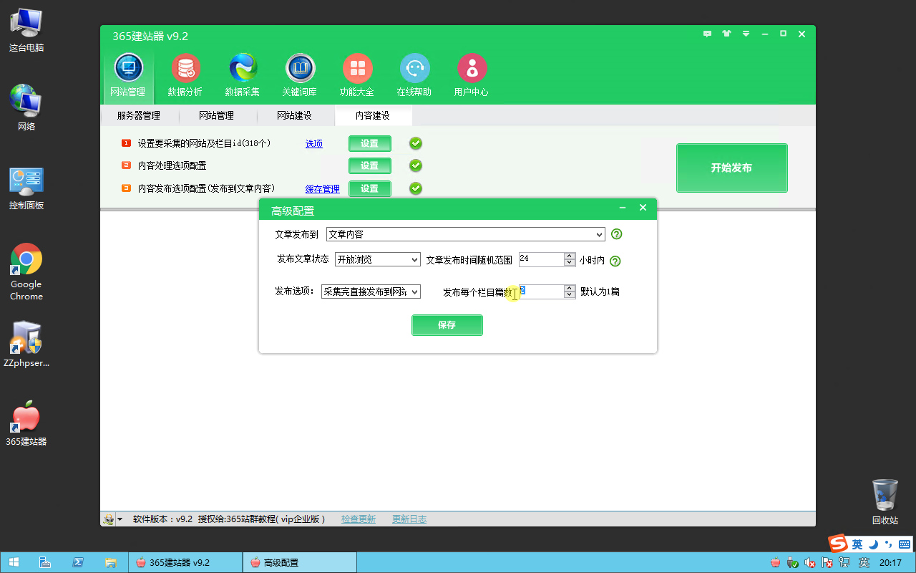
Task: Open the 关键词库 tool
Action: pyautogui.click(x=300, y=75)
